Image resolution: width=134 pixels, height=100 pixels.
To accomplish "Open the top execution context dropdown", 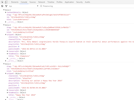I will pyautogui.click(x=24, y=6).
